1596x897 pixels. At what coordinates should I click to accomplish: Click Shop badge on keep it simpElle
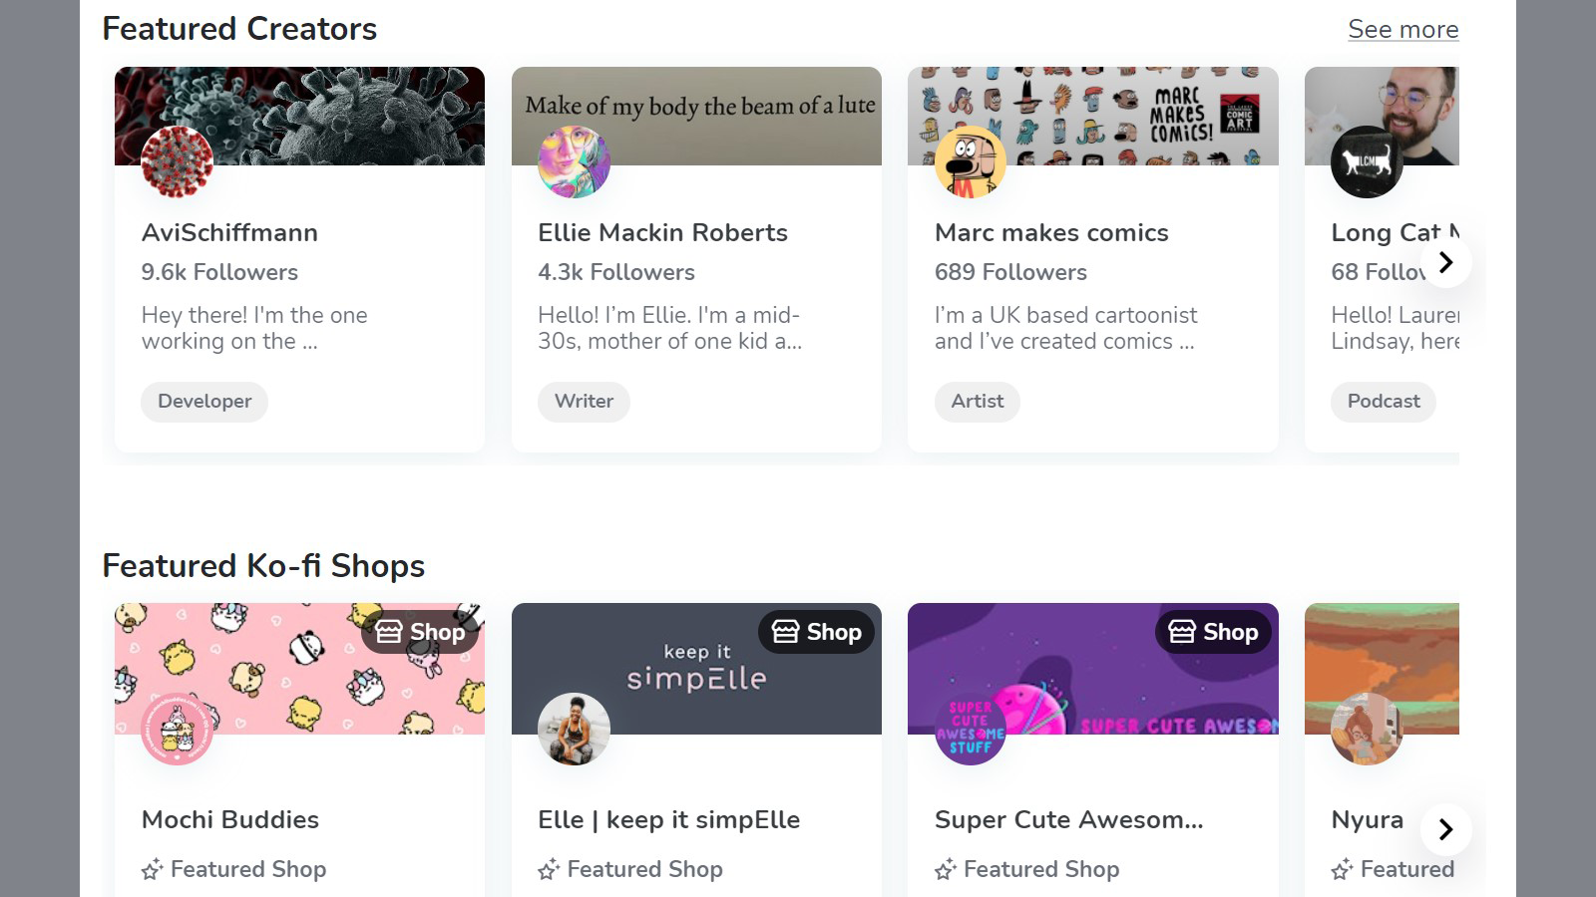tap(817, 632)
